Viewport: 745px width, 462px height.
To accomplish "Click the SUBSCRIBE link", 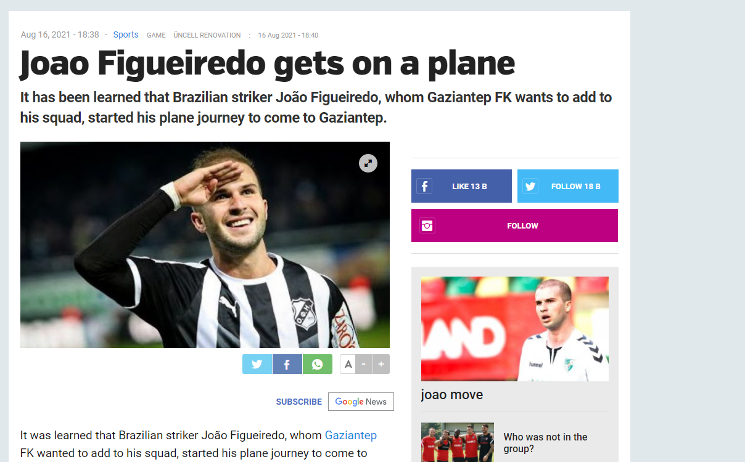I will tap(299, 402).
